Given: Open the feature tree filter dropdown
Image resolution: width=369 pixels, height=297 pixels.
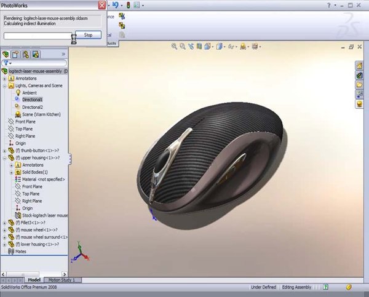Looking at the screenshot, I should 7,63.
